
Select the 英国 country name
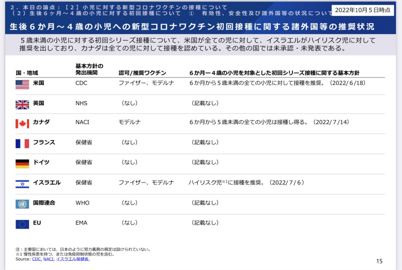click(x=38, y=103)
